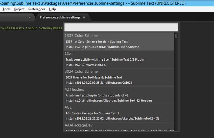This screenshot has width=214, height=138.
Task: Select the AAAPackageDev package entry
Action: pos(119,126)
